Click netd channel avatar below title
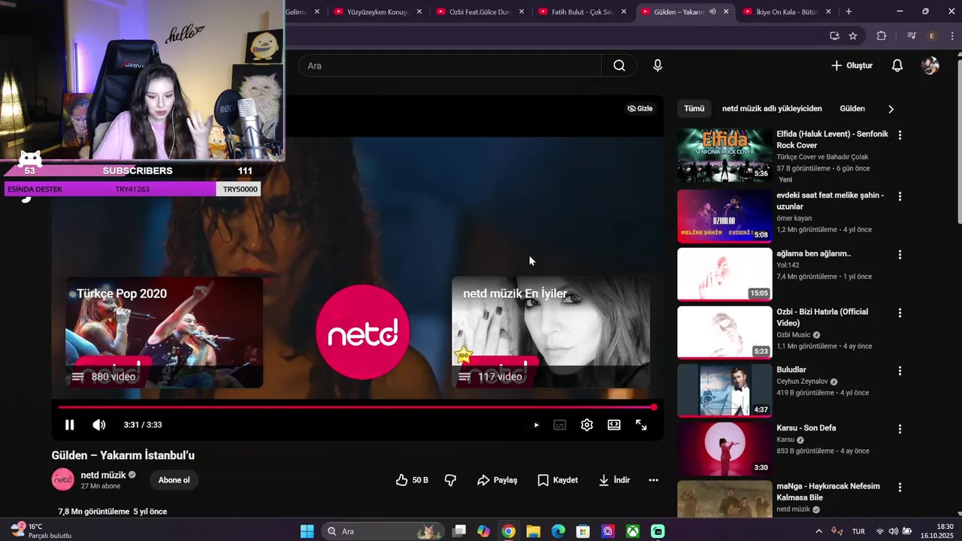Screen dimensions: 962x541 pyautogui.click(x=63, y=479)
